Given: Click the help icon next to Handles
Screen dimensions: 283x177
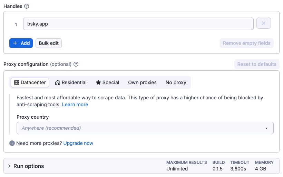Looking at the screenshot, I should 27,6.
